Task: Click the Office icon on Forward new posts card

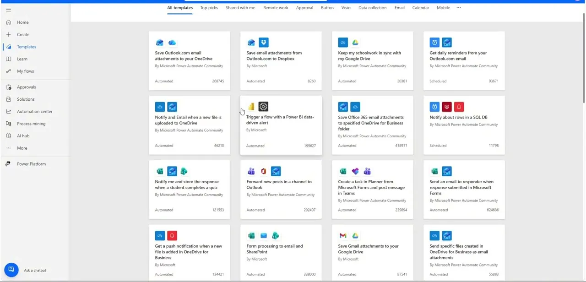Action: pyautogui.click(x=263, y=171)
